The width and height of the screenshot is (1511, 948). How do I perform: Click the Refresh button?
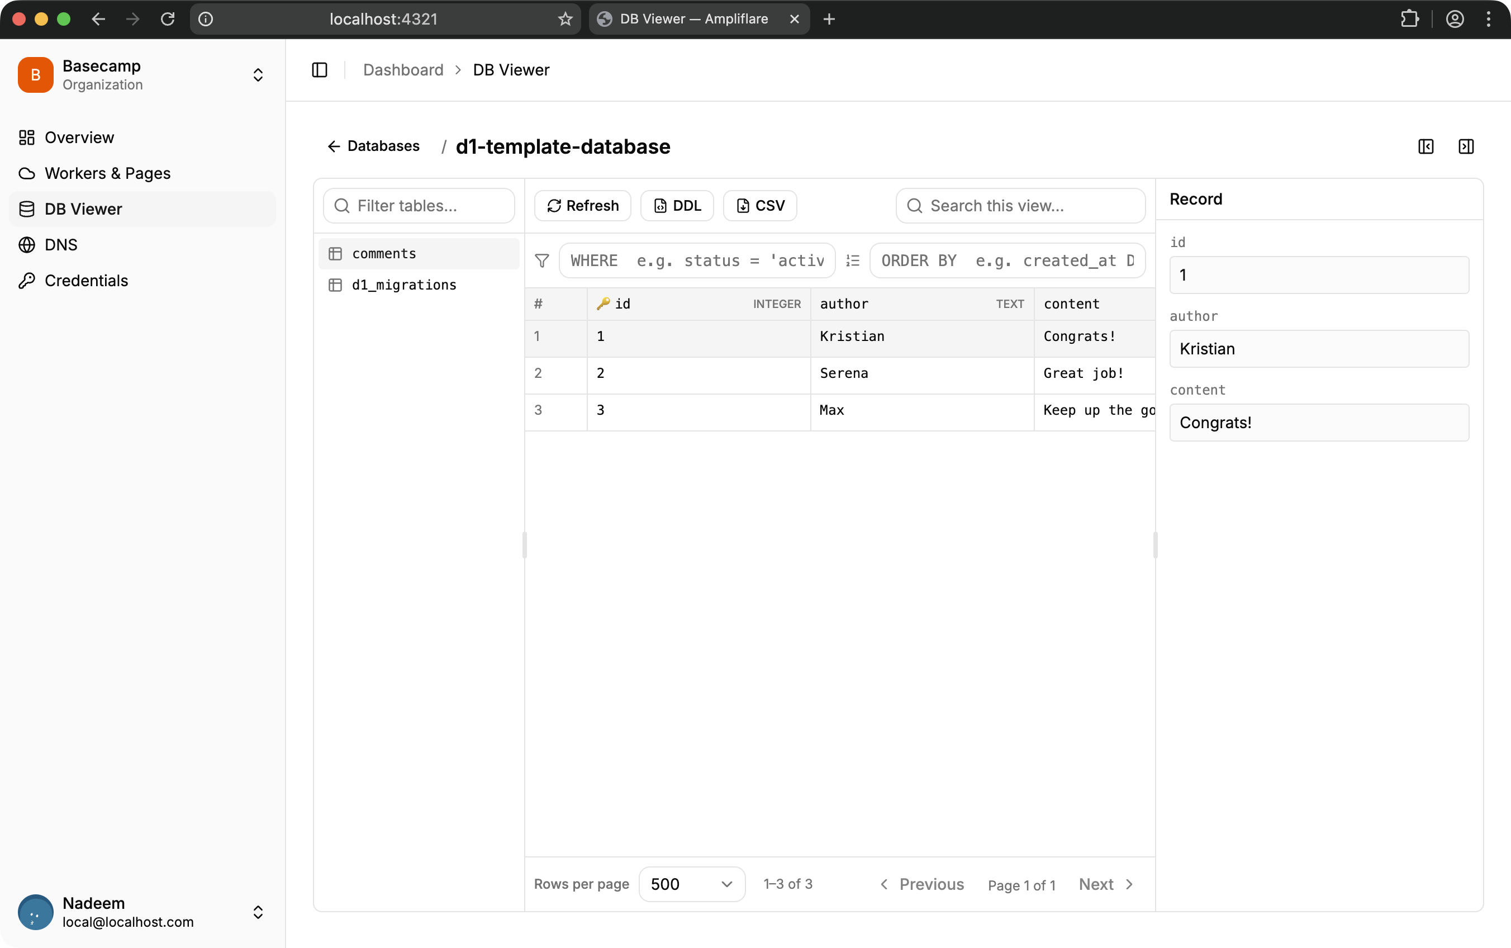click(582, 206)
